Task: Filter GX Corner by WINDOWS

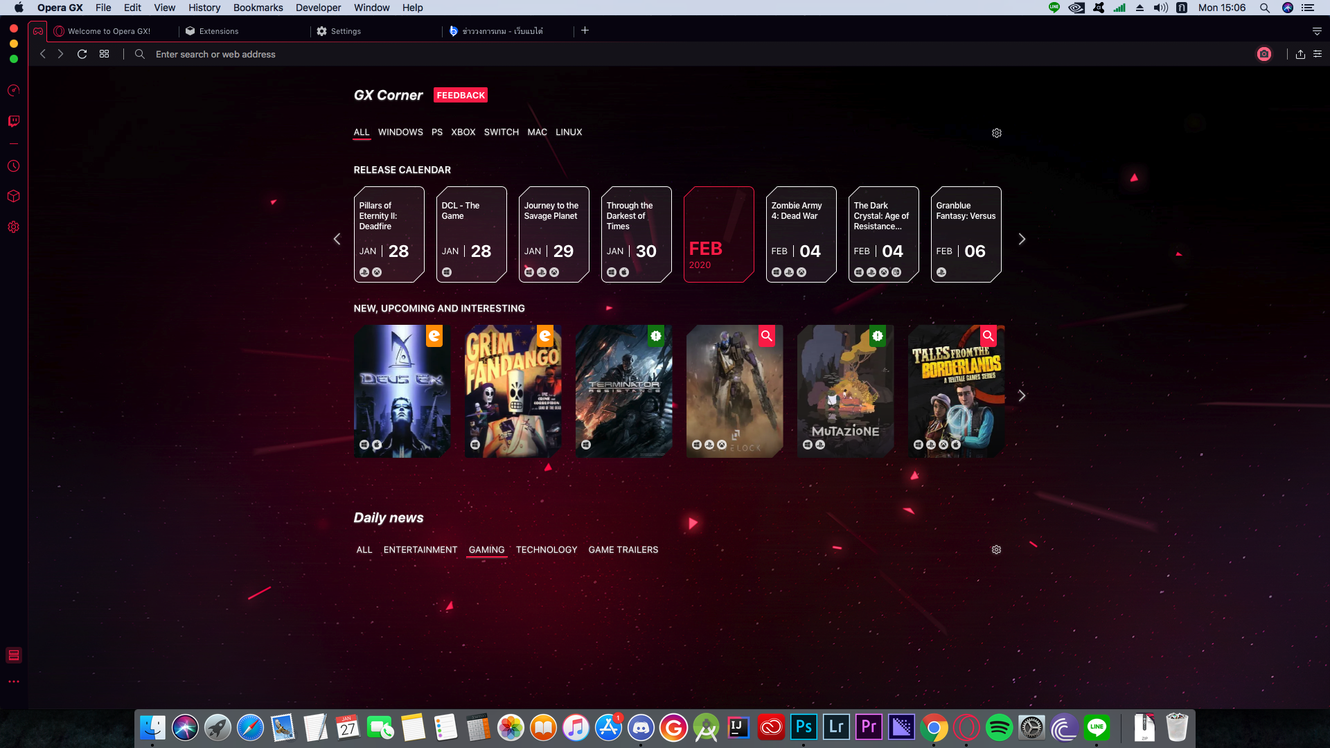Action: tap(400, 132)
